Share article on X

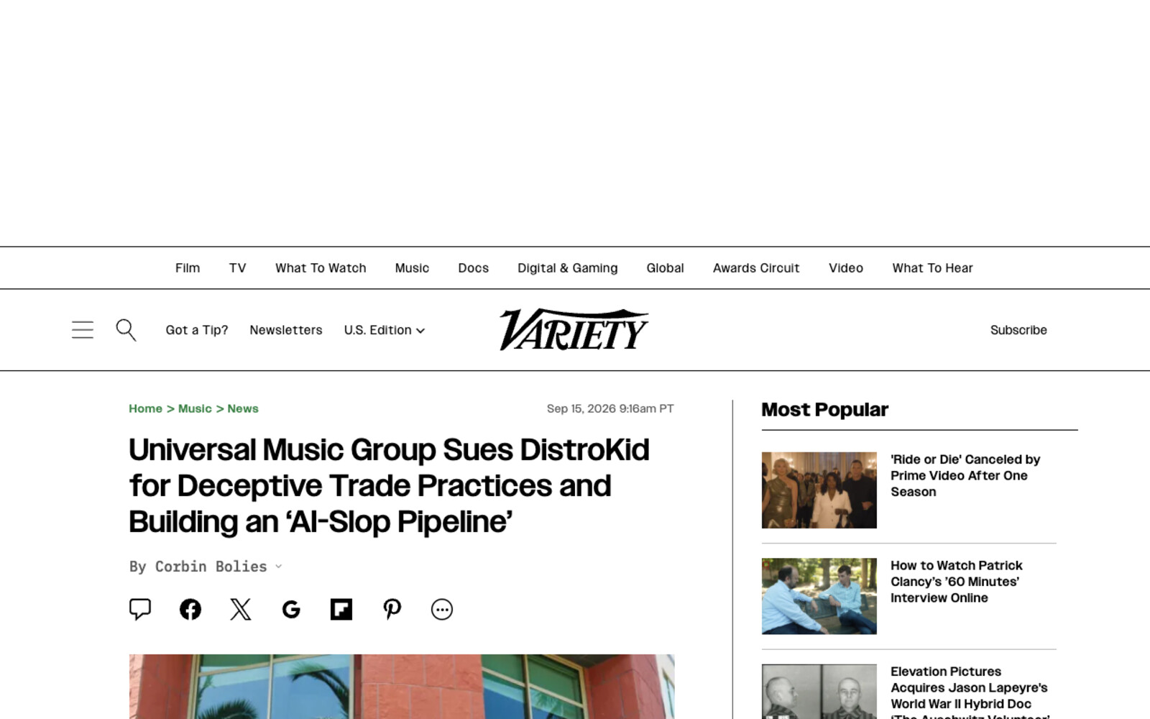tap(241, 609)
